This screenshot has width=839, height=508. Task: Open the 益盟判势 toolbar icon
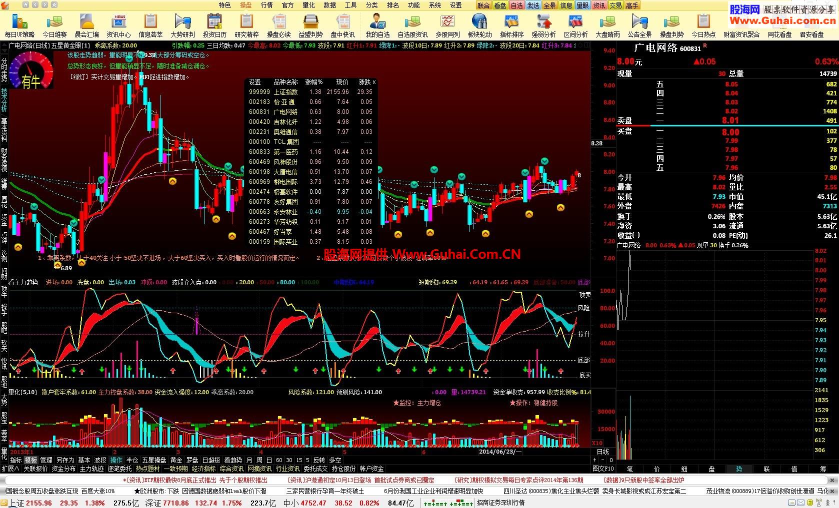tap(310, 25)
